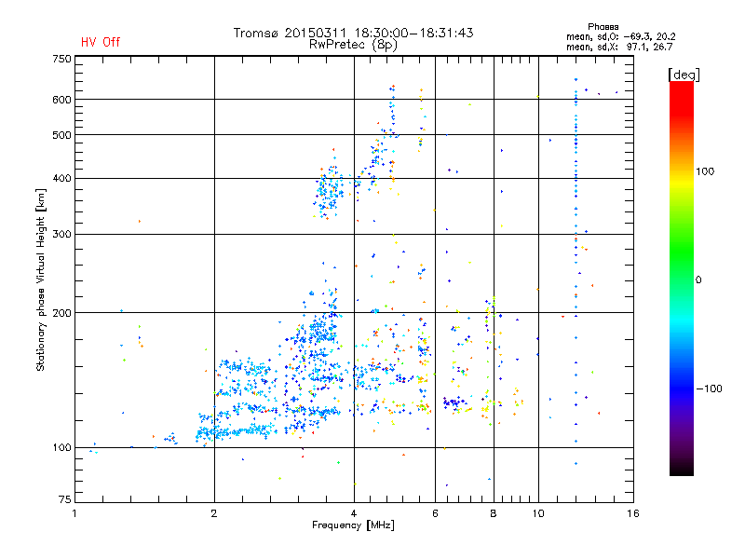Screen dimensions: 745x559
Task: Click the 'mean, sd,O: -69.3, 20.2' line
Action: tap(620, 36)
